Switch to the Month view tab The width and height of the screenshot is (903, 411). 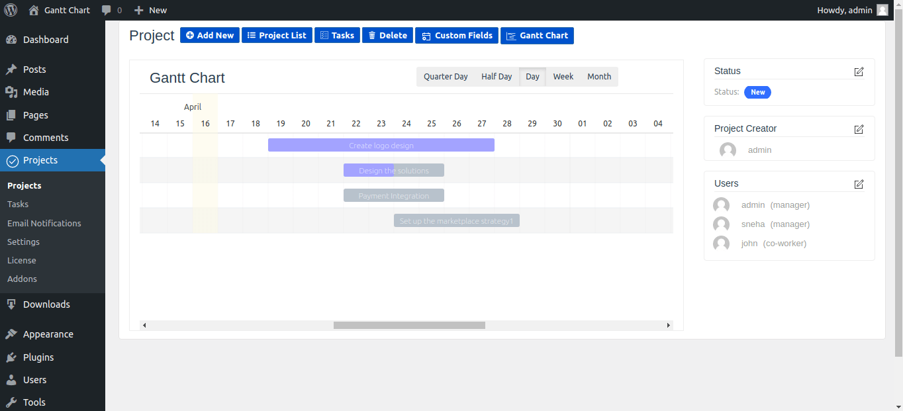point(598,76)
